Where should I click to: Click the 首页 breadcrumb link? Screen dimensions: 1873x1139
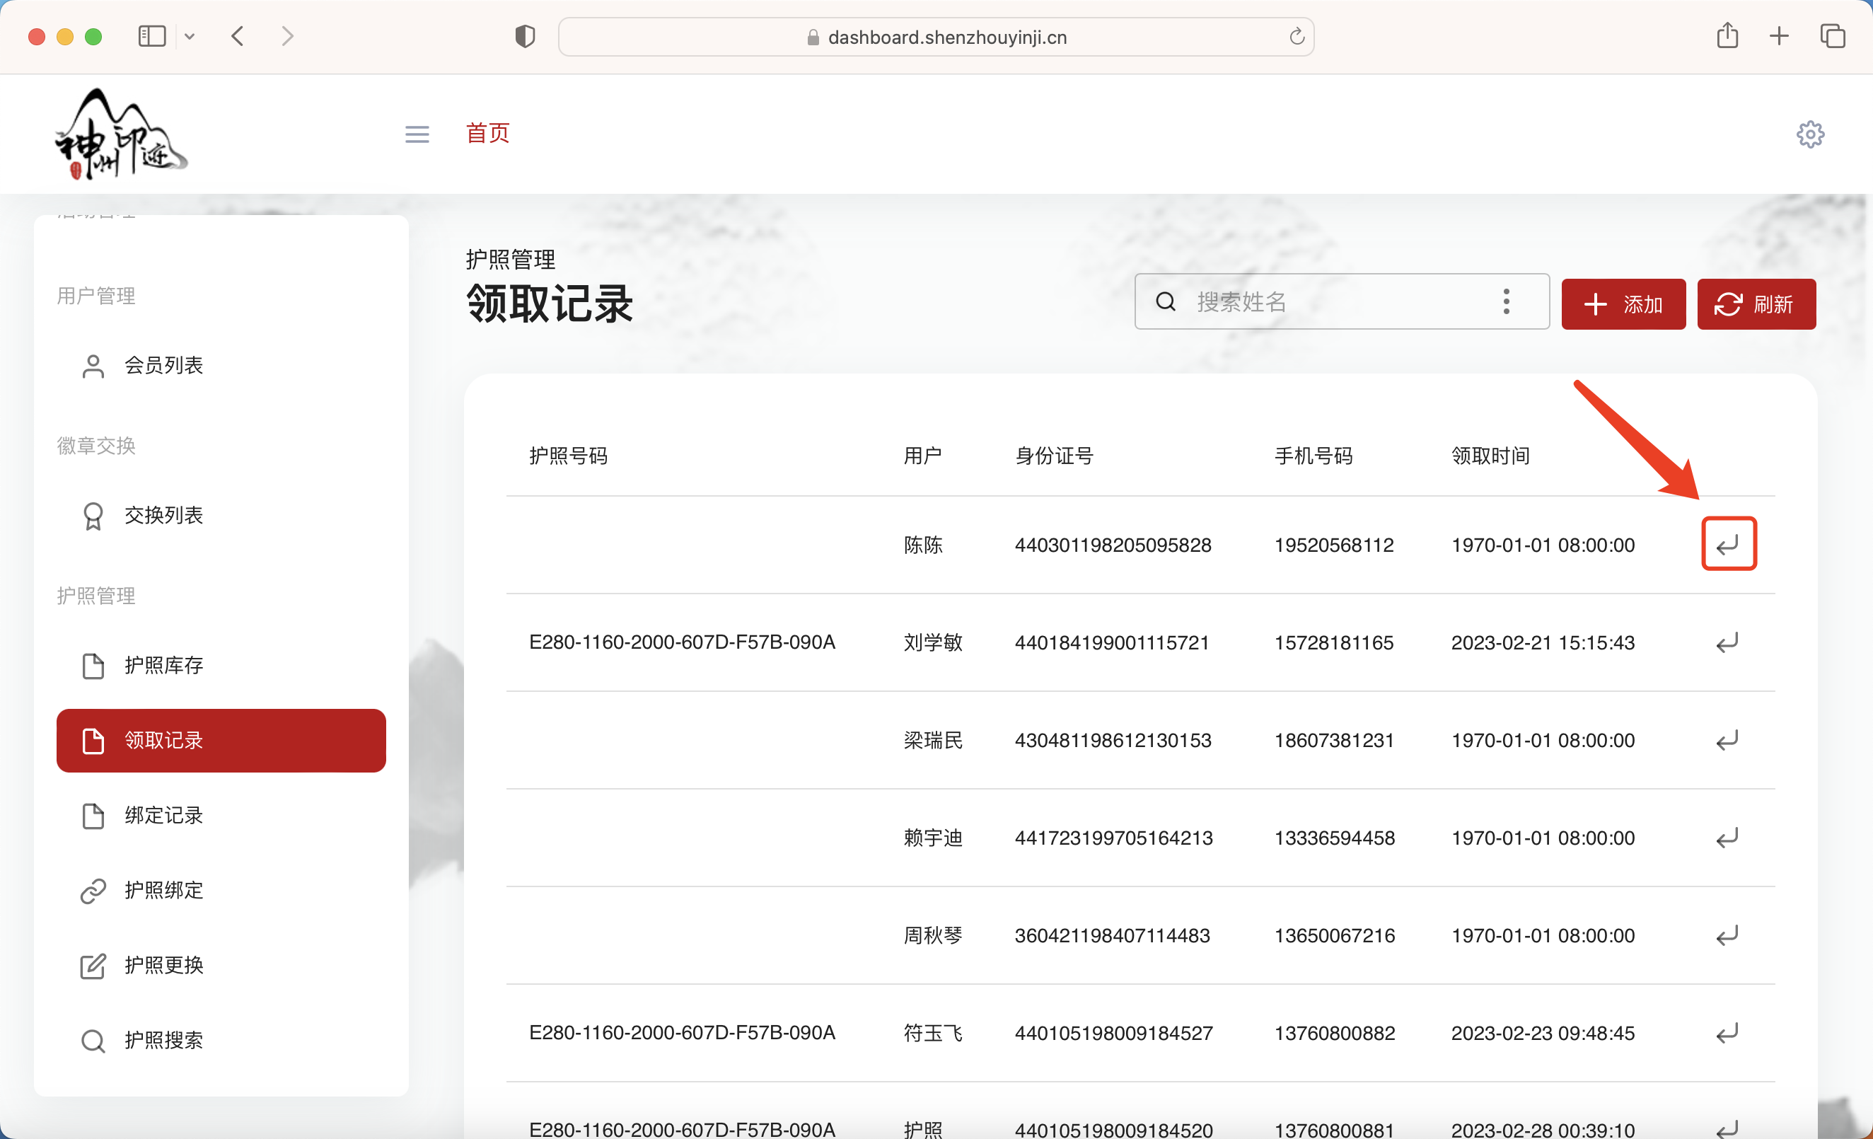[487, 133]
